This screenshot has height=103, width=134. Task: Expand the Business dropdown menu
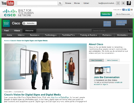click(35, 35)
